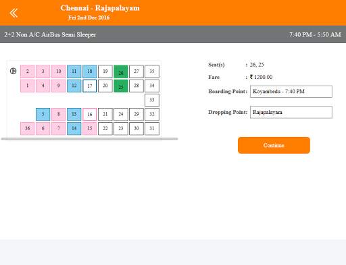Select available seat 20
Image resolution: width=346 pixels, height=265 pixels.
click(x=105, y=86)
